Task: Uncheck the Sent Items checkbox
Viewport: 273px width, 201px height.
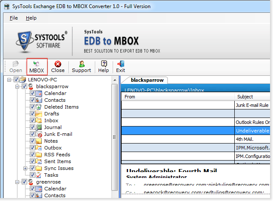Action: coord(32,161)
